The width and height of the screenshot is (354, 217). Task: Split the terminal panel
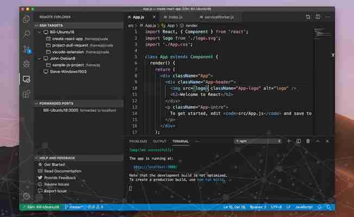tap(299, 141)
